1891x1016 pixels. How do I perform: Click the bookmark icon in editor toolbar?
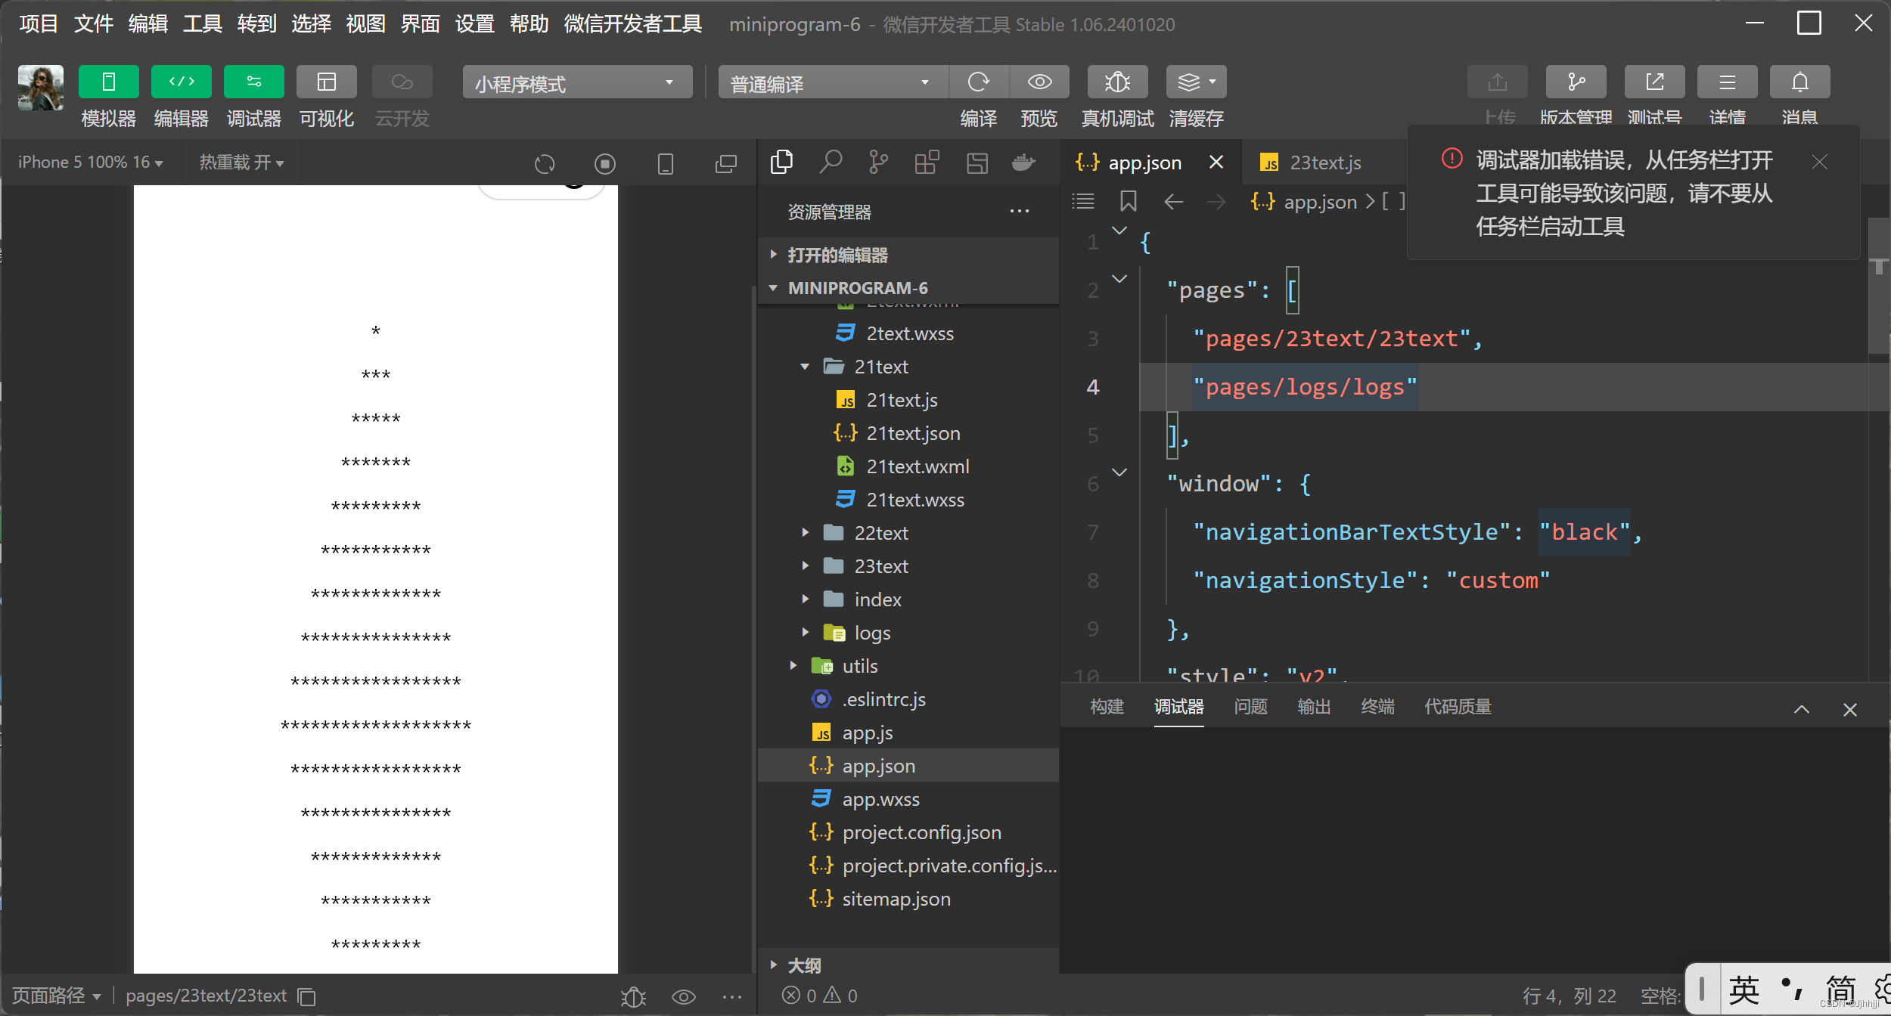pos(1128,201)
